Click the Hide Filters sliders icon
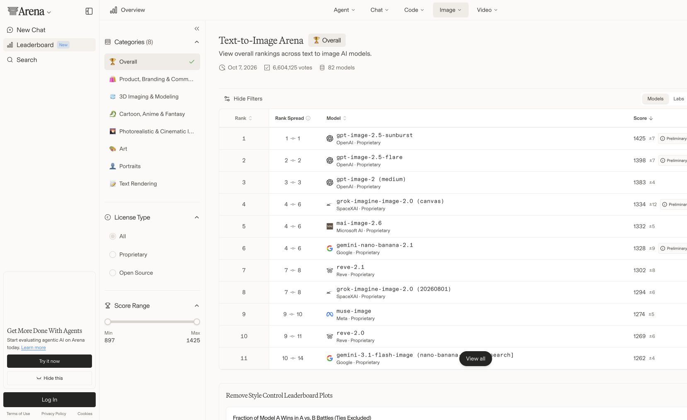This screenshot has width=687, height=420. [x=227, y=99]
